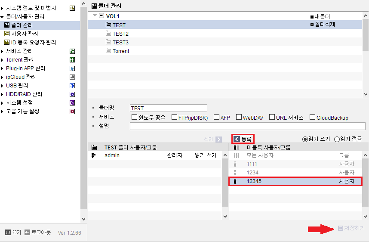369x242 pixels.
Task: Click the 시스템 설정 gear icon
Action: pos(72,103)
